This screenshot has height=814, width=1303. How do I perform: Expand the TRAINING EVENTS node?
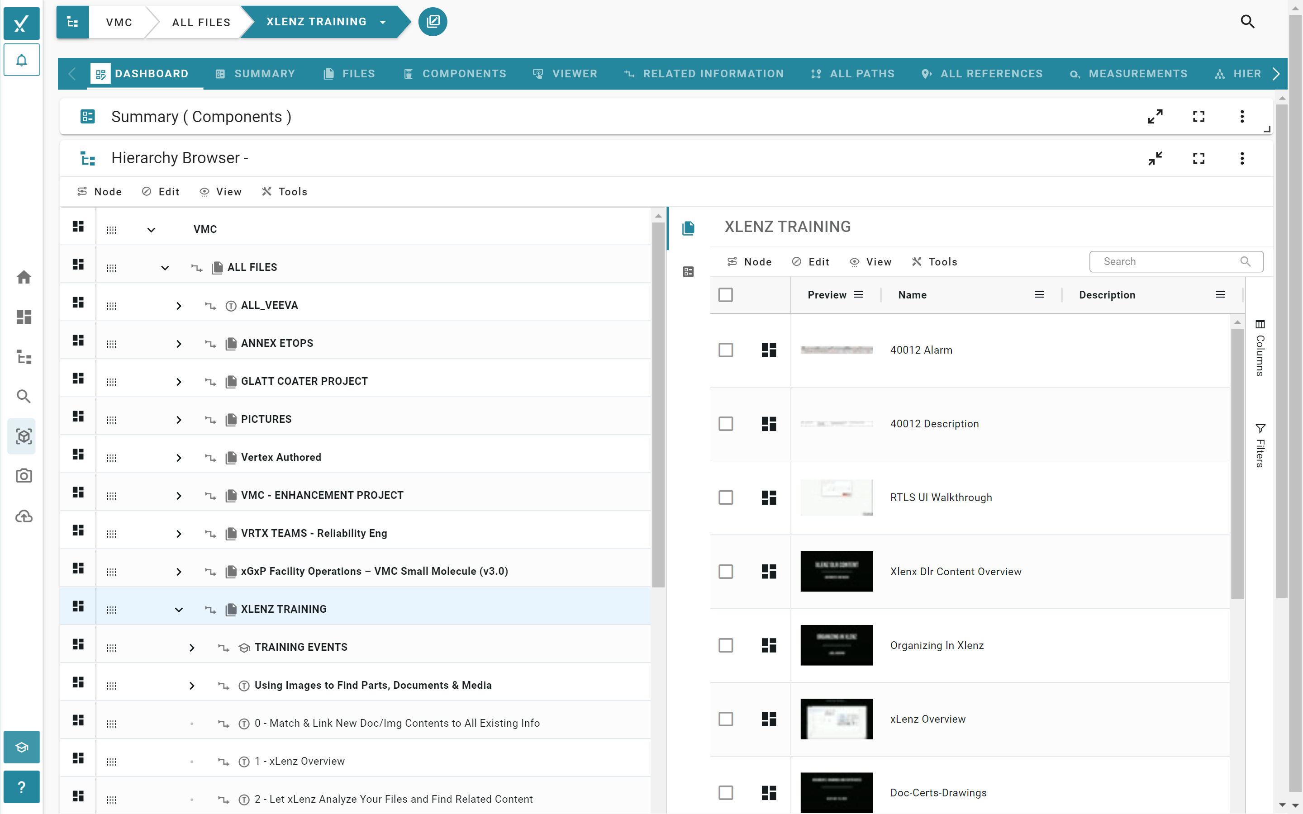point(192,648)
